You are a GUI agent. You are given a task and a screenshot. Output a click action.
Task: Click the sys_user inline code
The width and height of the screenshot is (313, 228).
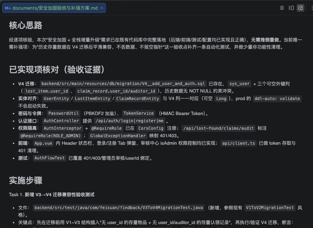tap(239, 84)
